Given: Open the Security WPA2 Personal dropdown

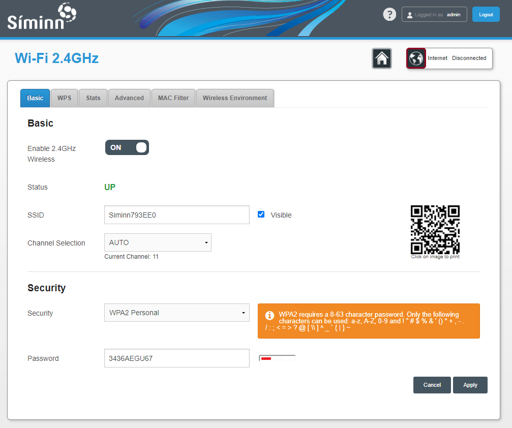Looking at the screenshot, I should coord(176,313).
